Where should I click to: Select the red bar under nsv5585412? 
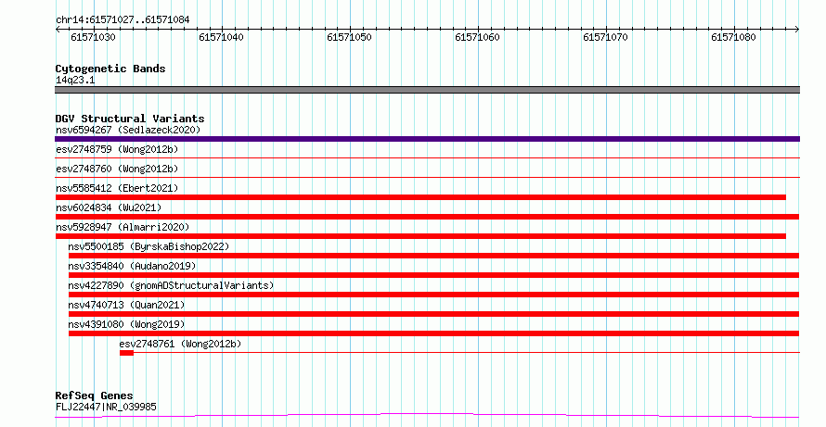420,197
